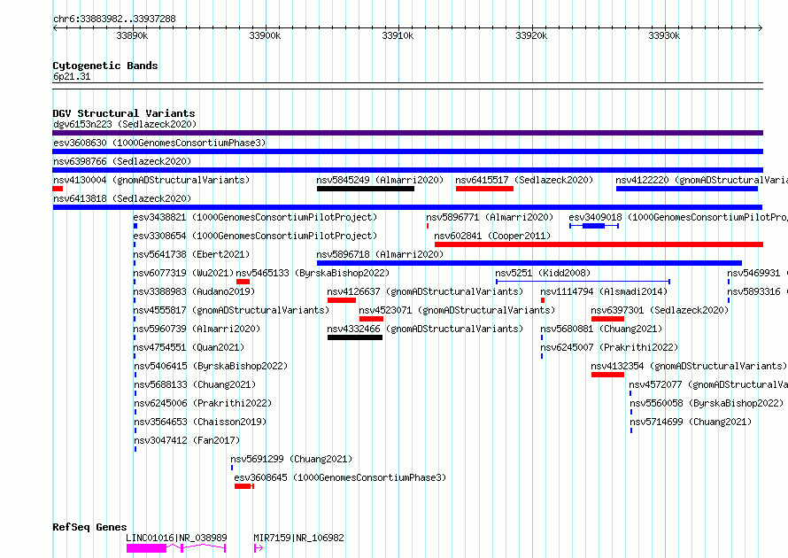The width and height of the screenshot is (788, 558).
Task: Click red nsv5465133 (ByrskaBishop2022) bar
Action: [x=243, y=282]
